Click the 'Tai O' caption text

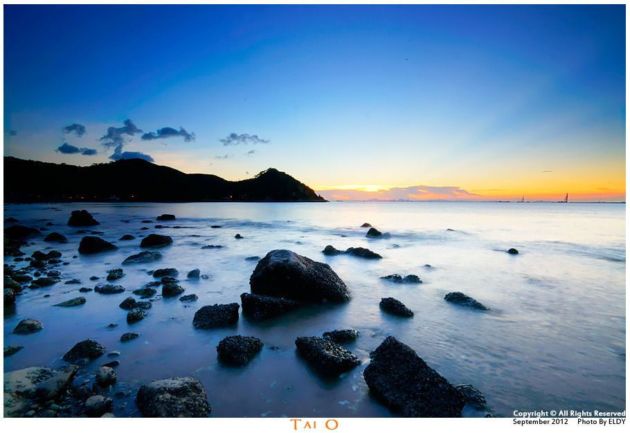click(314, 425)
